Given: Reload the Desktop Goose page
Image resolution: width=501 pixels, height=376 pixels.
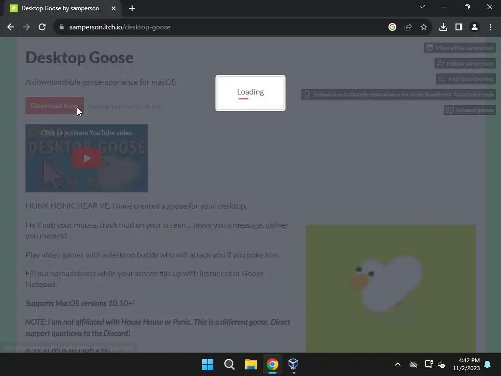Looking at the screenshot, I should tap(42, 27).
